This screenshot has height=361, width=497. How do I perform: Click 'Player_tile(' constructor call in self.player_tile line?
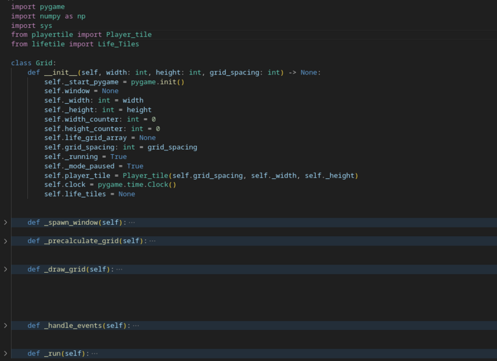click(x=147, y=176)
